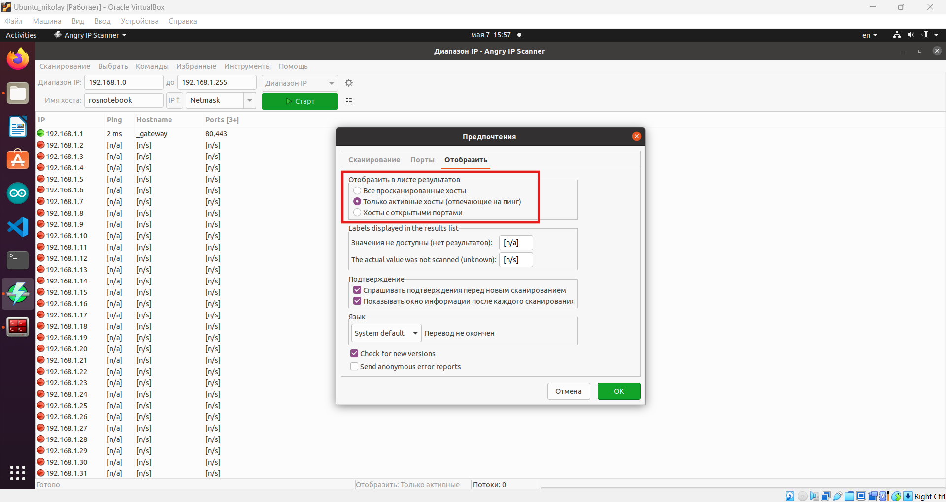
Task: Open Ubuntu Software from the dock
Action: [18, 160]
